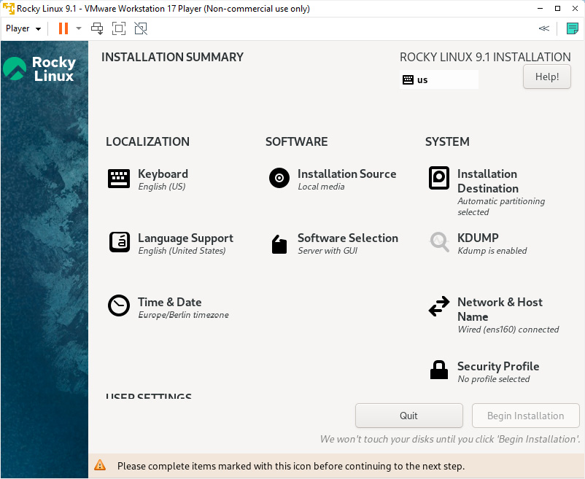Click the double-chevron icon in VMware toolbar
This screenshot has width=585, height=479.
(x=544, y=28)
